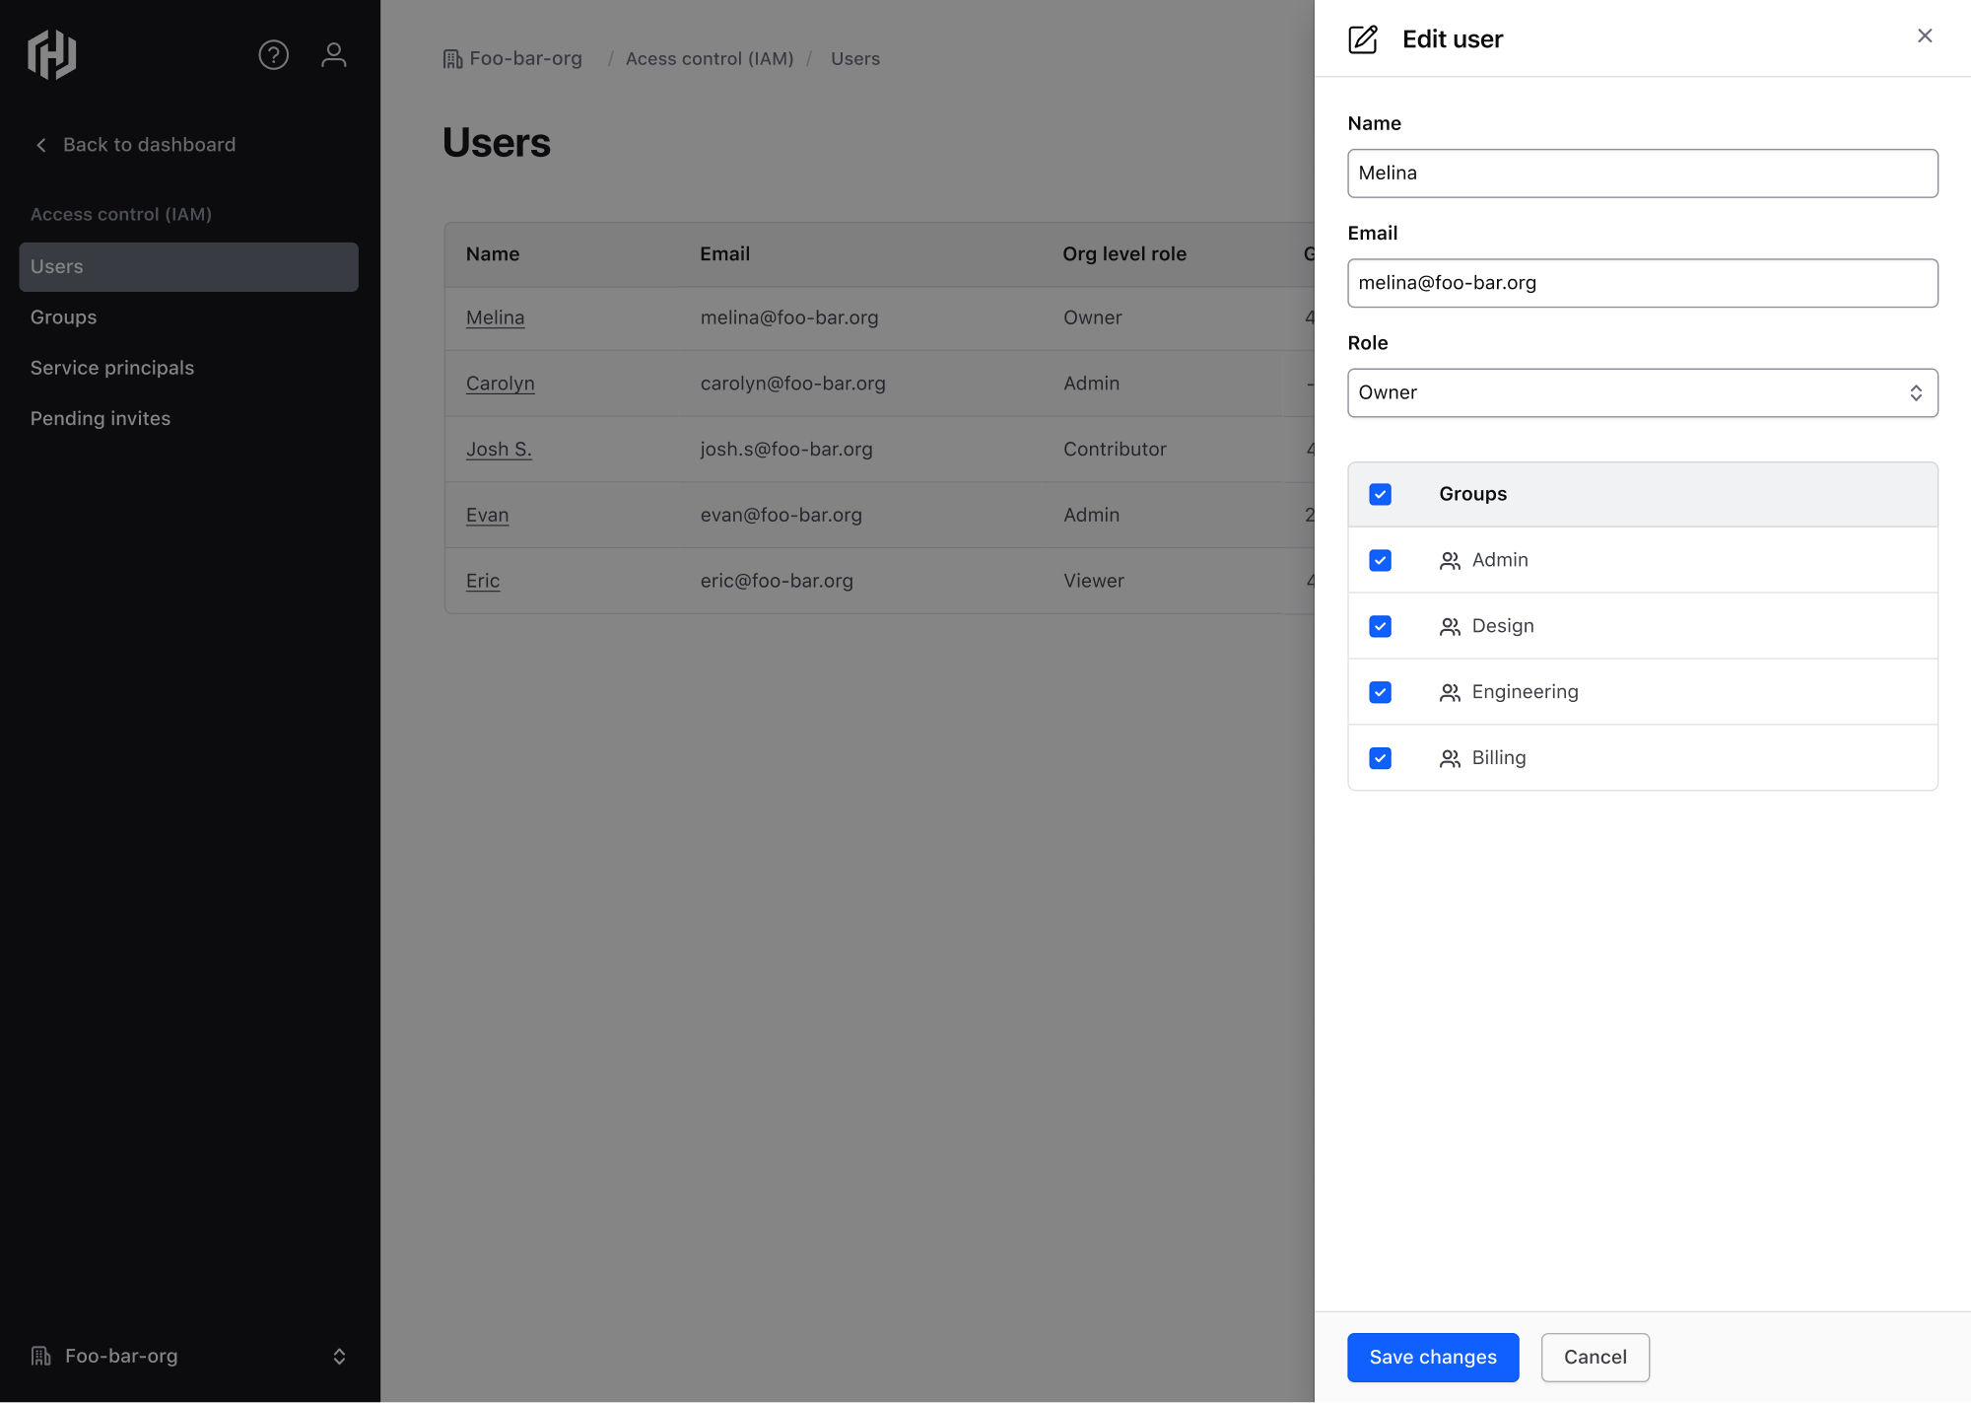
Task: Uncheck the Billing group checkbox
Action: (1380, 758)
